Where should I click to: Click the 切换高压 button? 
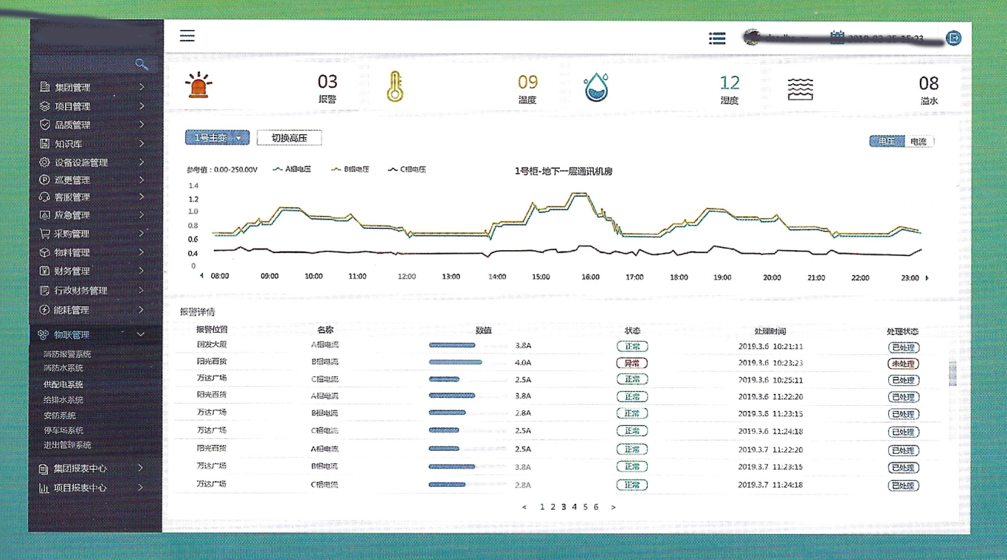289,138
